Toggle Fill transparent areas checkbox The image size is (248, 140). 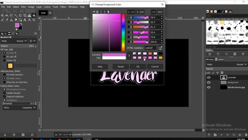click(x=4, y=89)
